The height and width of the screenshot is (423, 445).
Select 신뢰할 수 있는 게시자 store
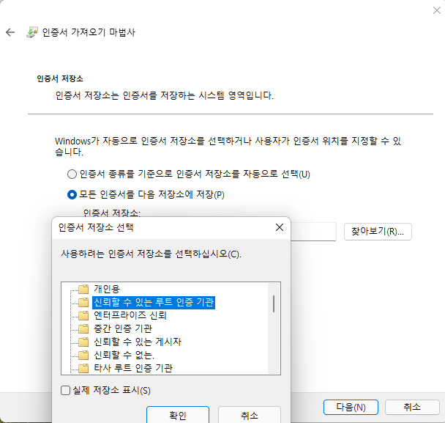click(x=138, y=342)
